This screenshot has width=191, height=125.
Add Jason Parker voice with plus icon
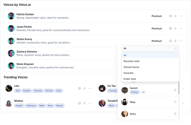pos(170,29)
